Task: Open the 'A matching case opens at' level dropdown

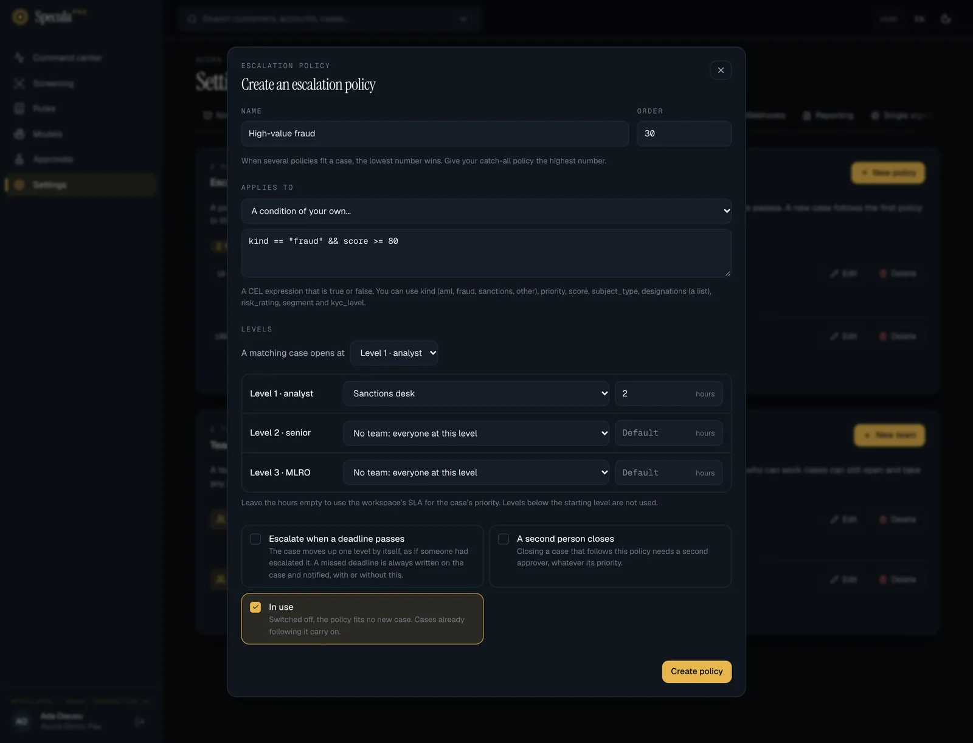Action: tap(394, 353)
